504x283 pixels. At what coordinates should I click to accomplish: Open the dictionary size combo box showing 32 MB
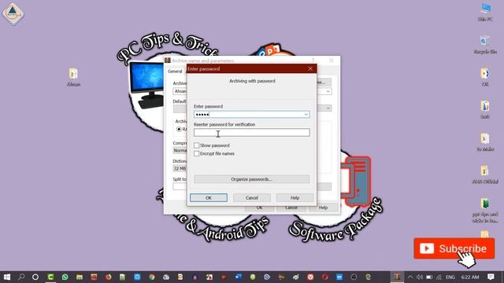[x=180, y=168]
